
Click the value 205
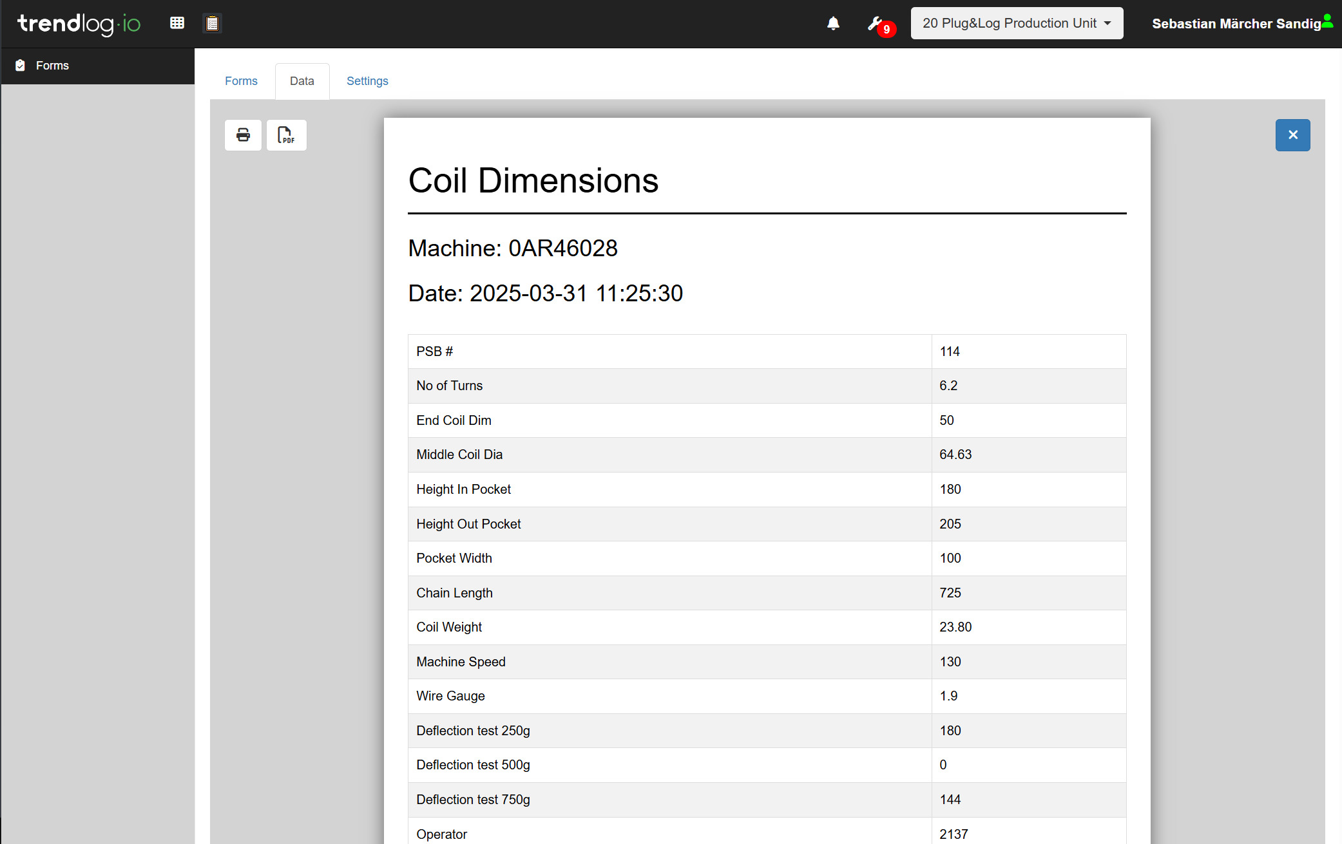tap(950, 524)
